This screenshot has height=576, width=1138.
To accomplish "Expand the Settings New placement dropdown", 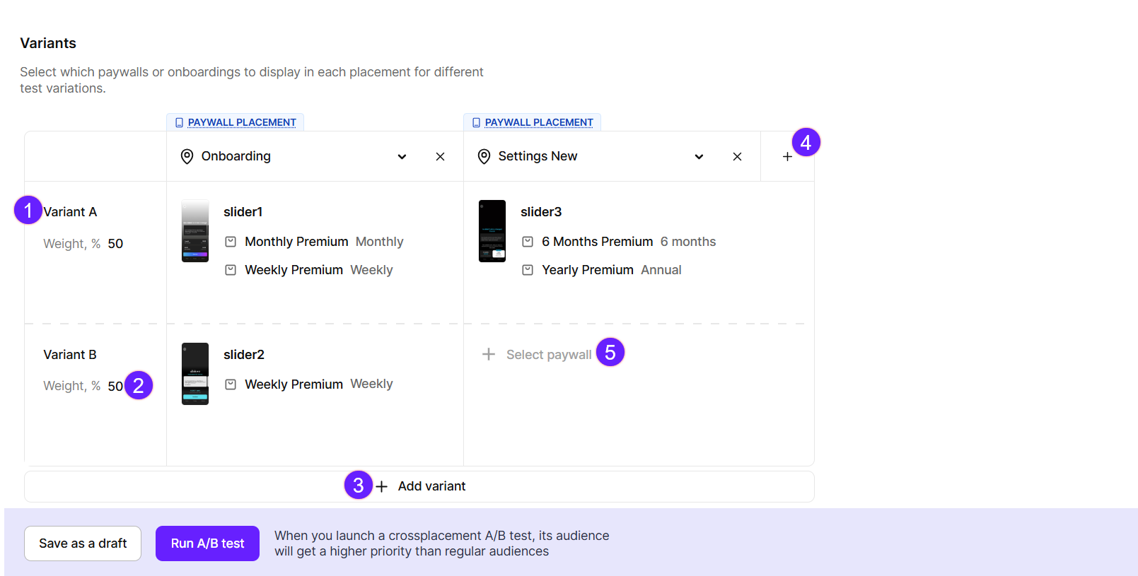I will [x=699, y=156].
